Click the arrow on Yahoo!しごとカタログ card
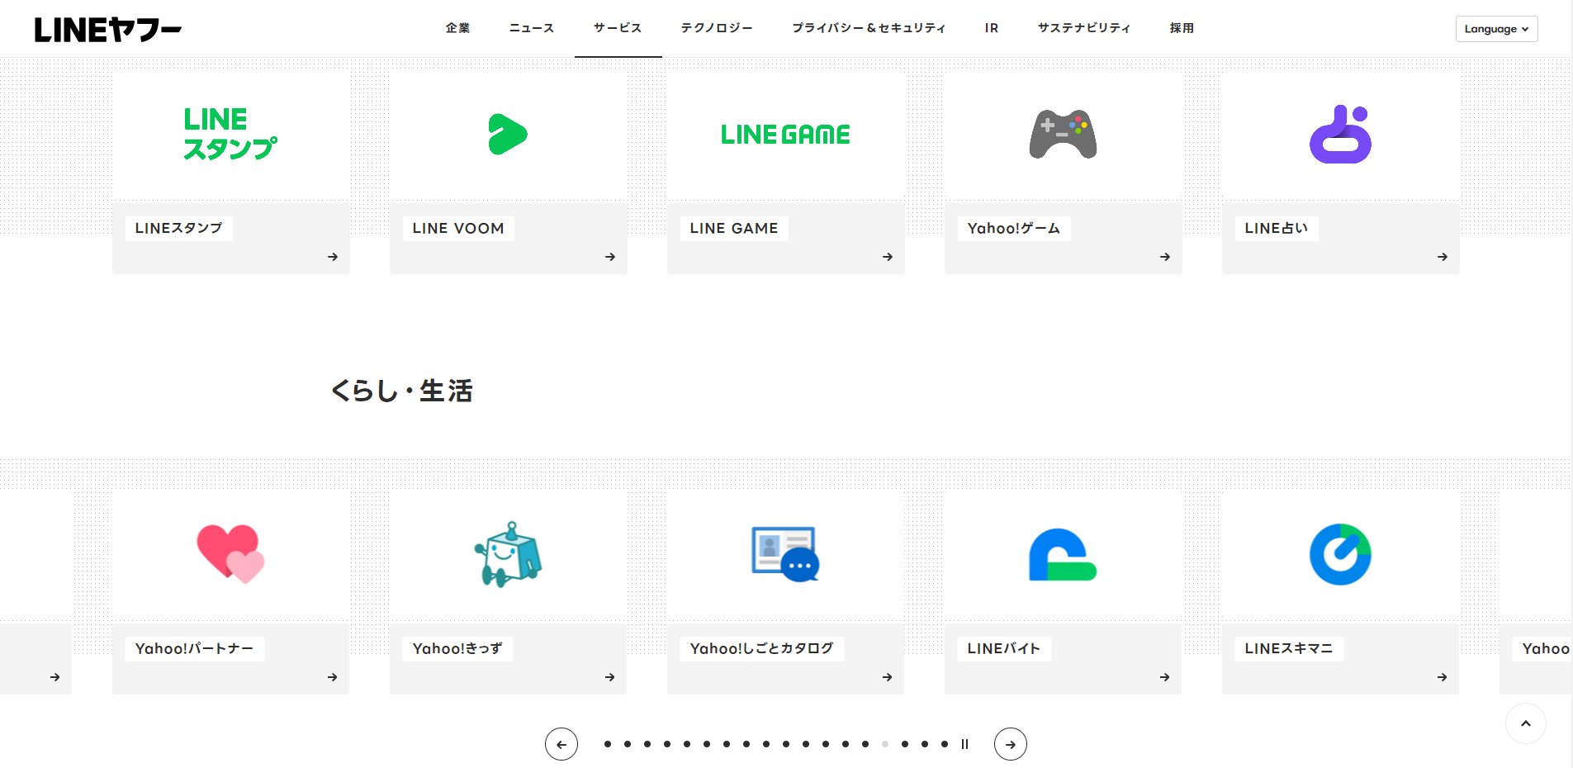Viewport: 1573px width, 768px height. (x=888, y=677)
